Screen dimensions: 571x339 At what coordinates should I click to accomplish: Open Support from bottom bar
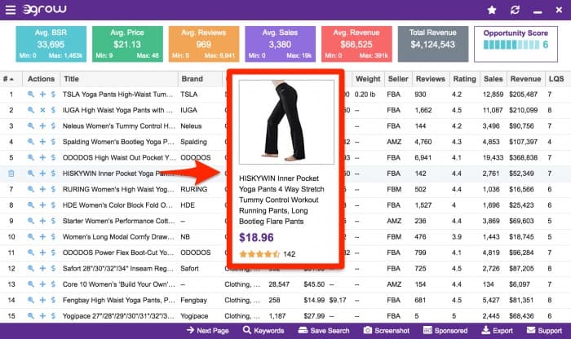click(x=544, y=331)
